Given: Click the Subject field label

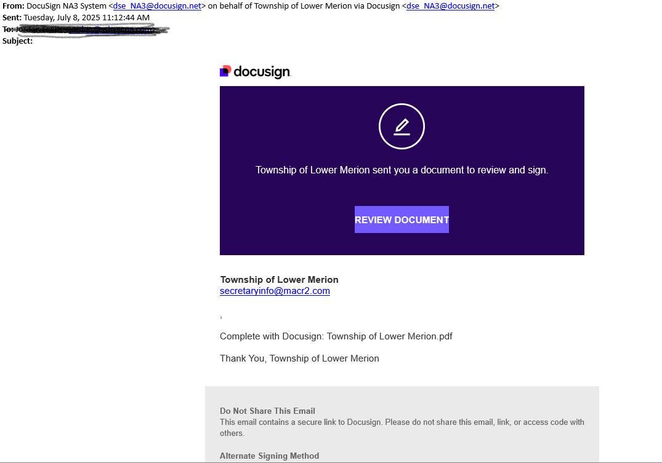Looking at the screenshot, I should (17, 41).
